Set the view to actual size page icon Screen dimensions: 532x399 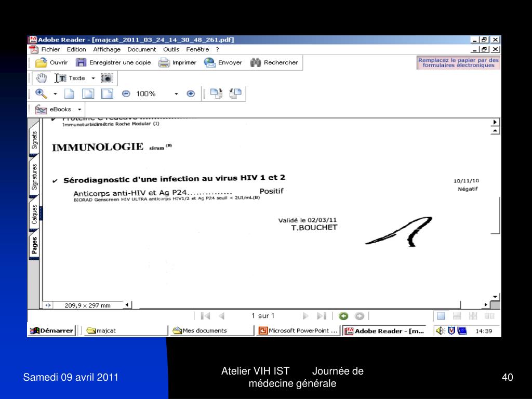(69, 94)
